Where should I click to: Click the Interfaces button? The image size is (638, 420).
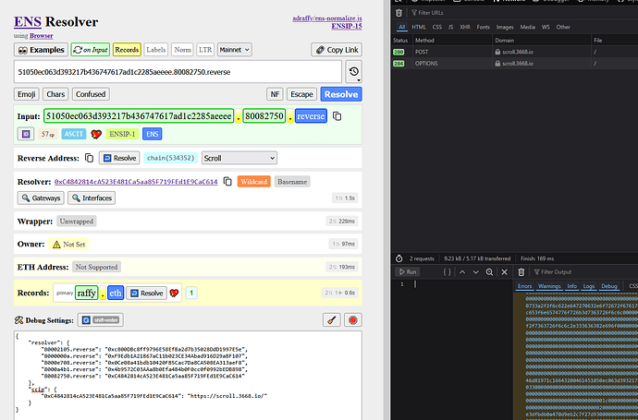coord(92,198)
